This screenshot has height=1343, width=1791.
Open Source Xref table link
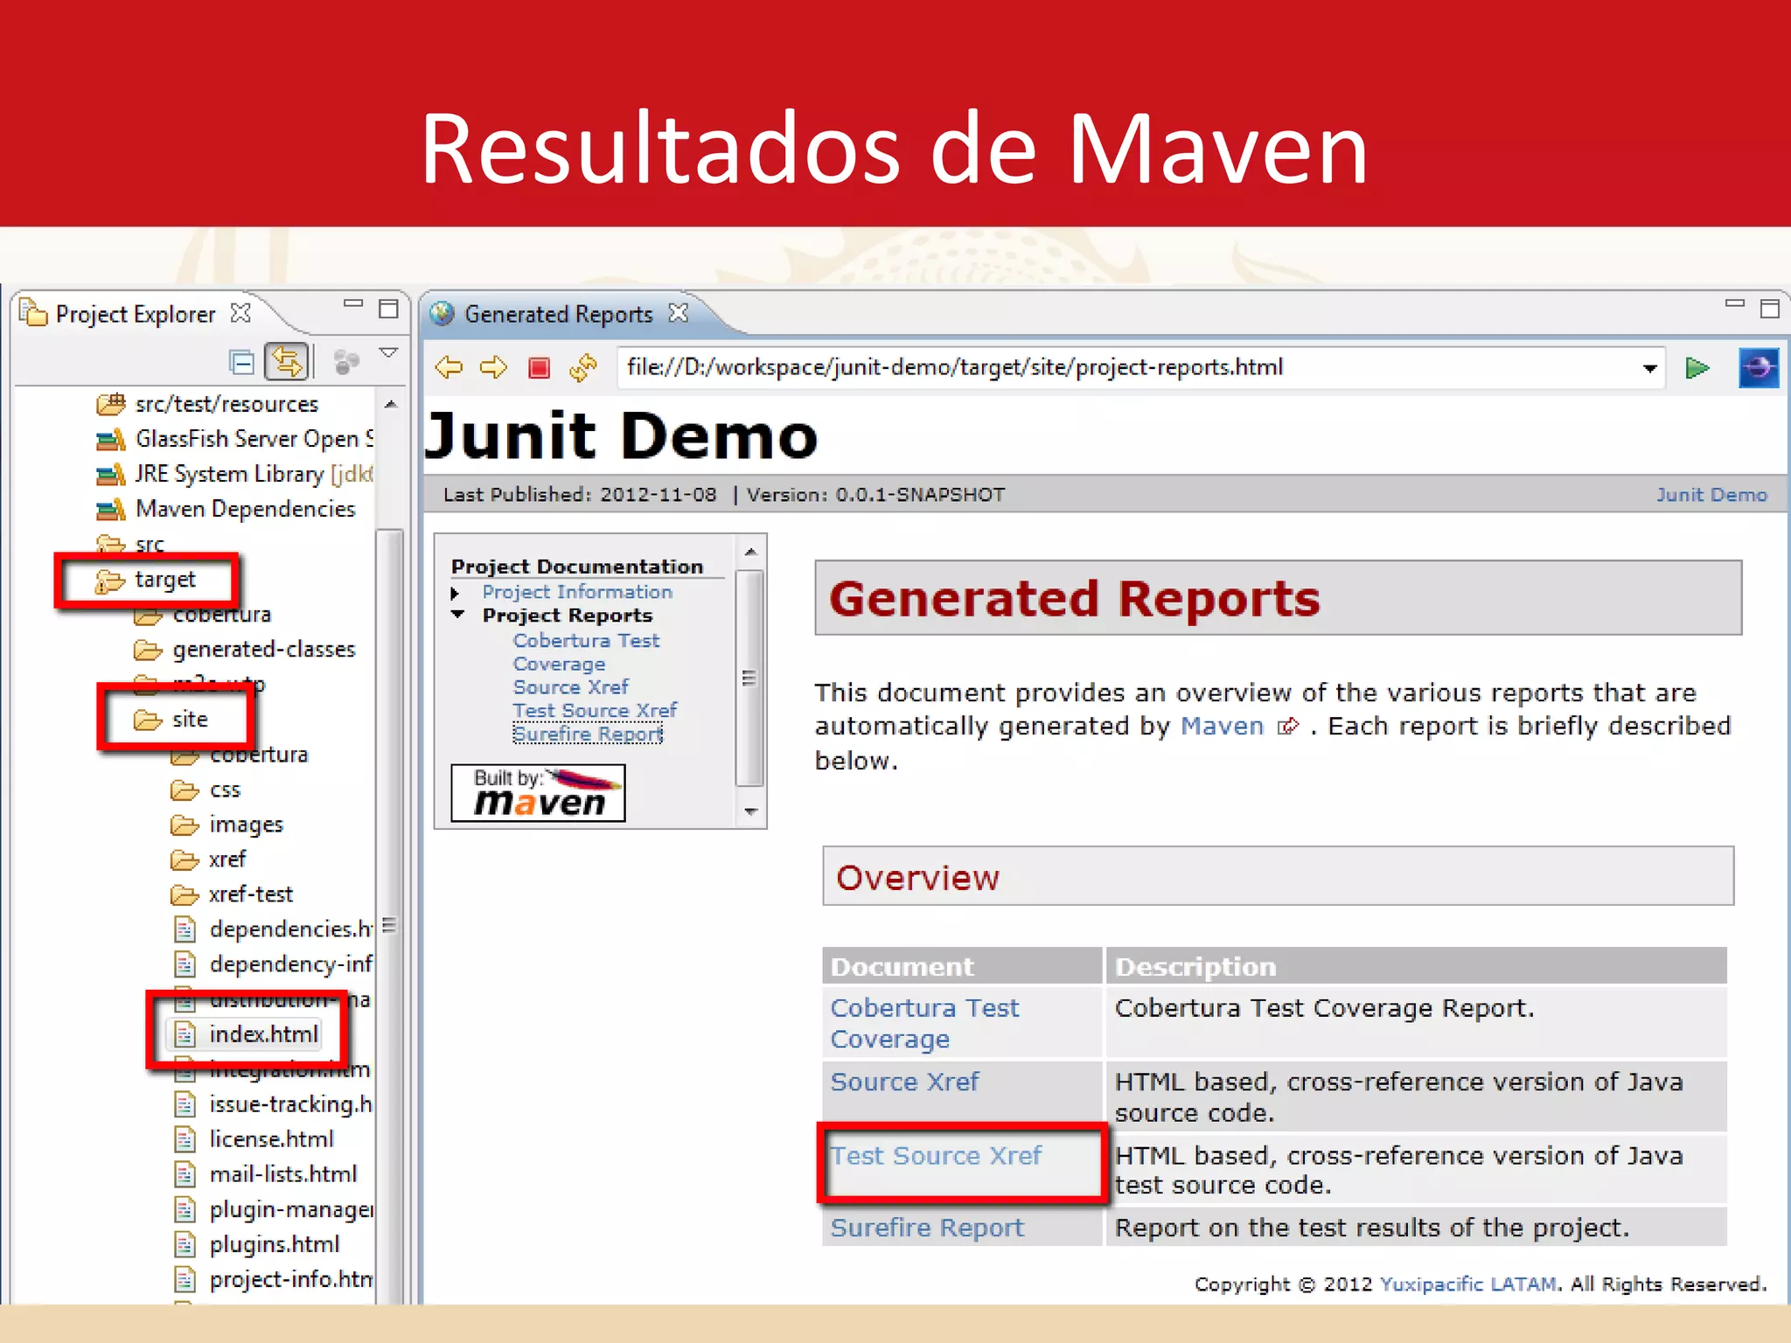pyautogui.click(x=904, y=1082)
